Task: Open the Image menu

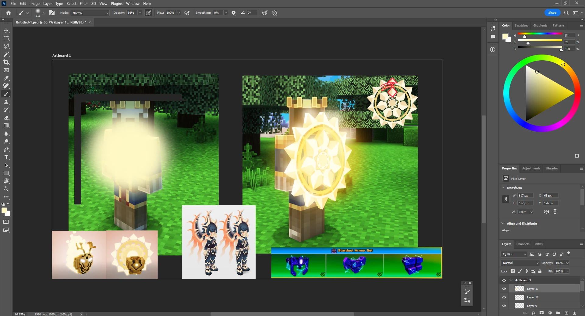Action: 34,4
